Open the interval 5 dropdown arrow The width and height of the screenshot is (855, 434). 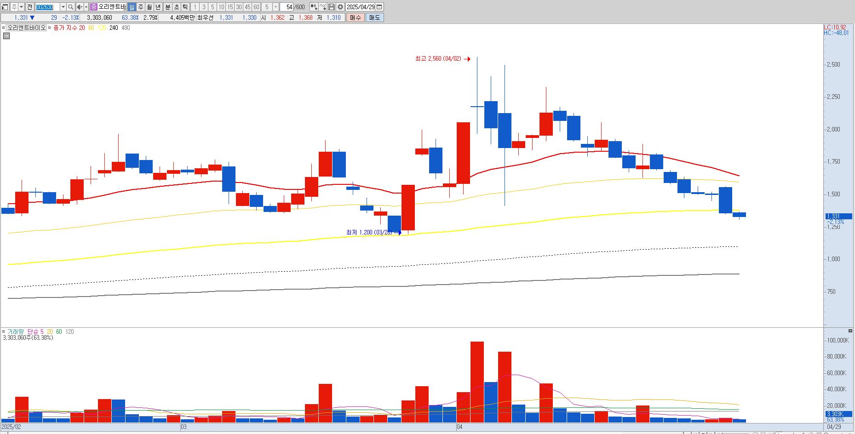pos(275,7)
